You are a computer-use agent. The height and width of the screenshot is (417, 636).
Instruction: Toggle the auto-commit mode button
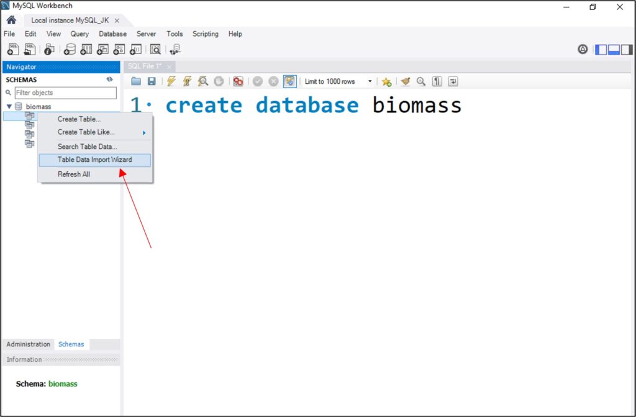[x=289, y=81]
